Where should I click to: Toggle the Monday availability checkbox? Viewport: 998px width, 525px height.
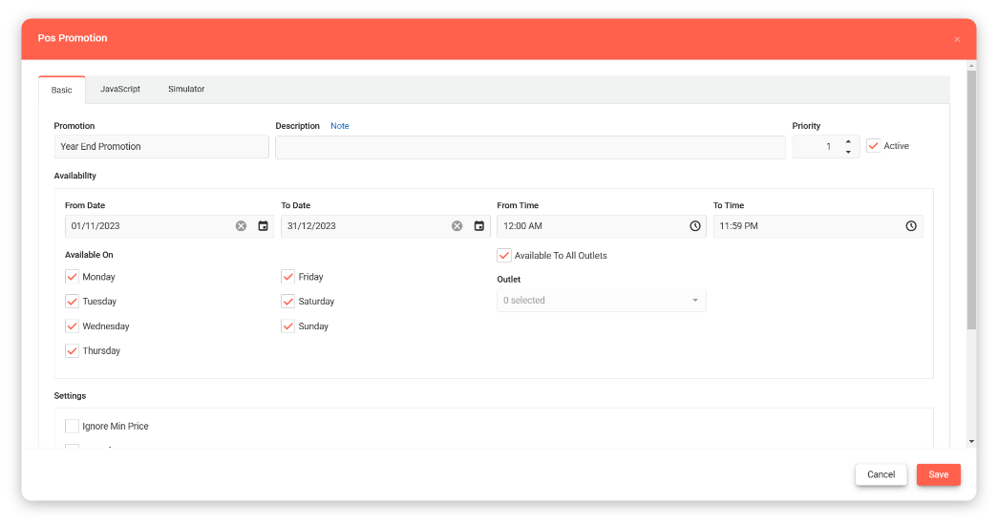(72, 277)
